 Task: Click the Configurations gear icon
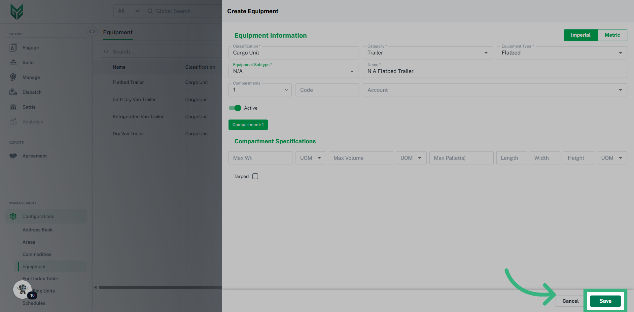click(x=13, y=216)
